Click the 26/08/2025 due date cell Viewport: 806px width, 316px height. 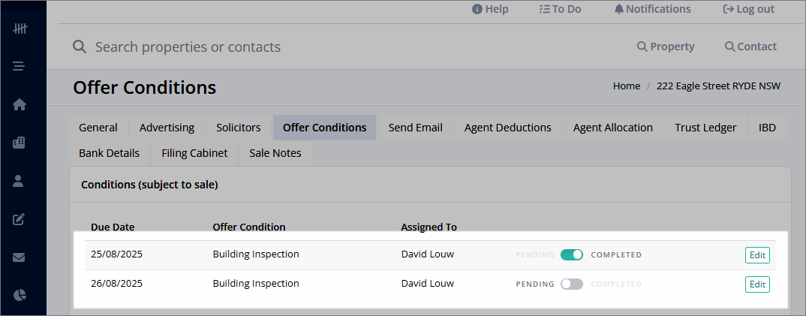point(116,283)
